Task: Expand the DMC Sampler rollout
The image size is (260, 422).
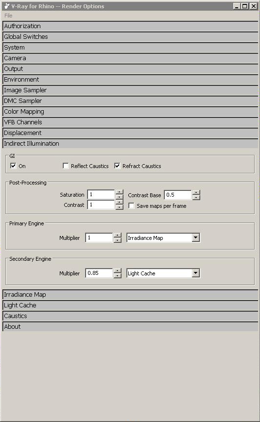Action: pyautogui.click(x=130, y=101)
